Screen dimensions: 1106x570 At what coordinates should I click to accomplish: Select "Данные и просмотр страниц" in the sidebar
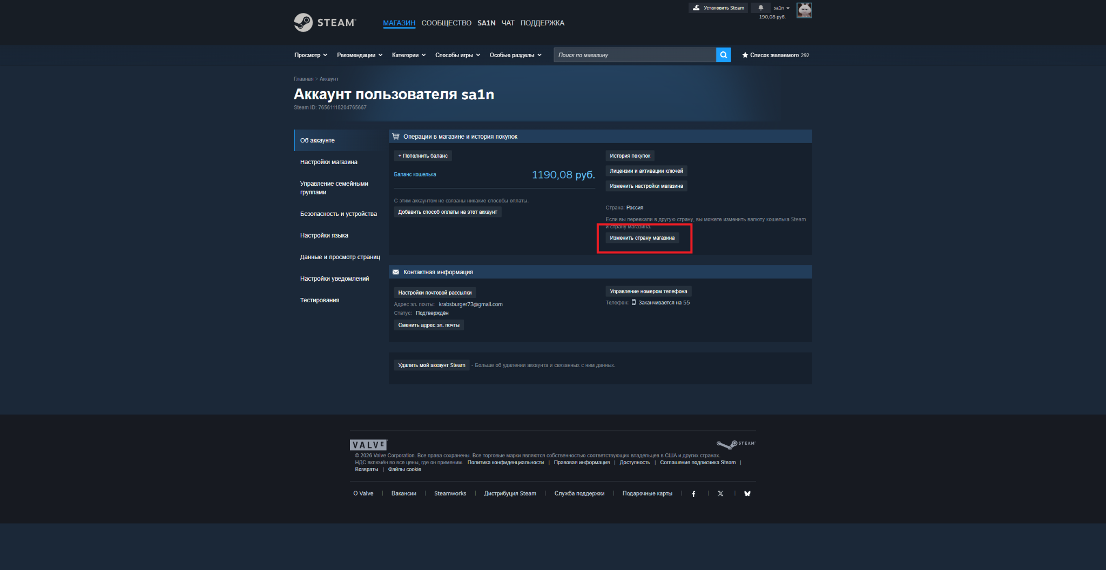pos(340,257)
